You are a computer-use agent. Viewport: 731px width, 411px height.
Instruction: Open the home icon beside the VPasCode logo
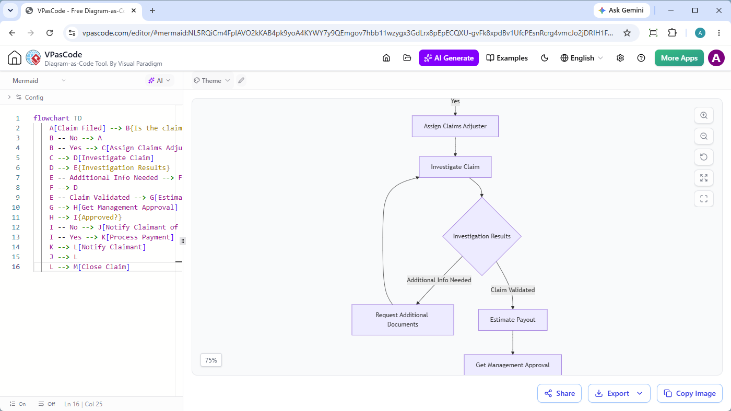click(14, 58)
